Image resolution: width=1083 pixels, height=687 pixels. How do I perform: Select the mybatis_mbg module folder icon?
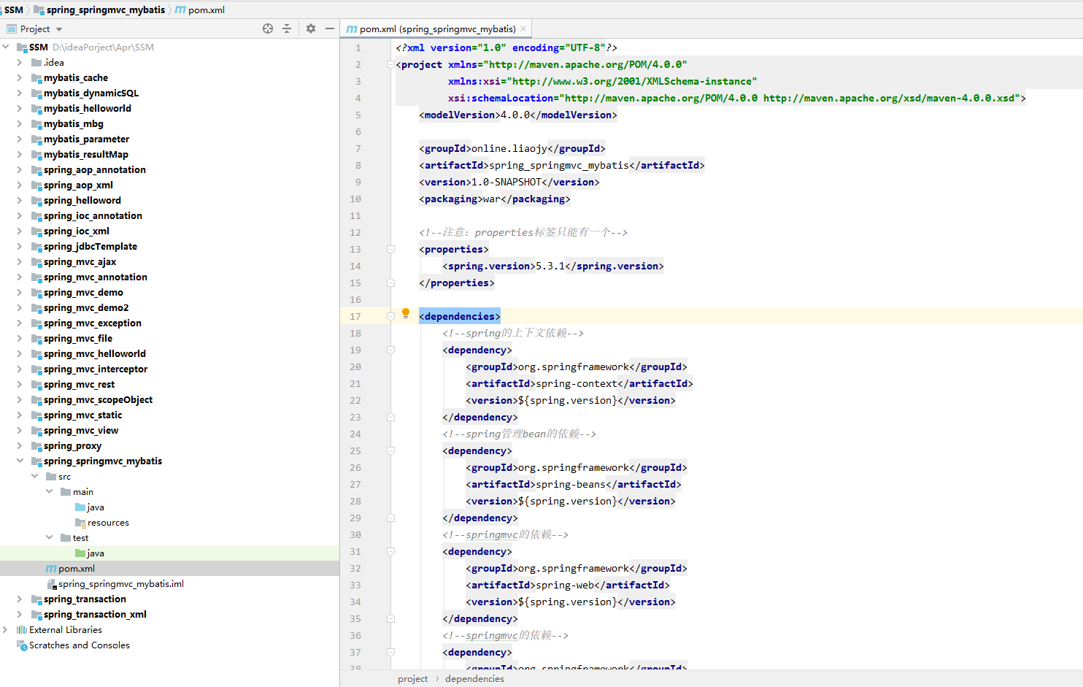pyautogui.click(x=36, y=124)
